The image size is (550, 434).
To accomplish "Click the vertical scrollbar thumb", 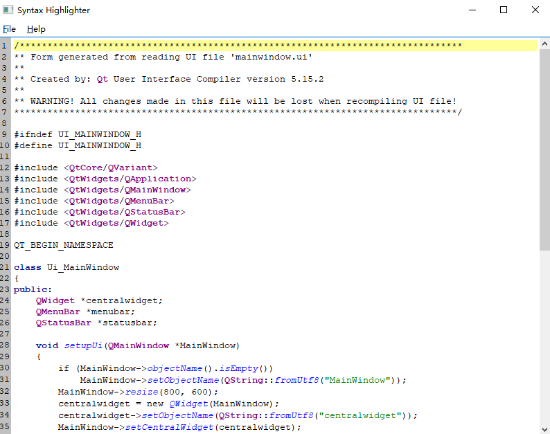I will pos(544,150).
